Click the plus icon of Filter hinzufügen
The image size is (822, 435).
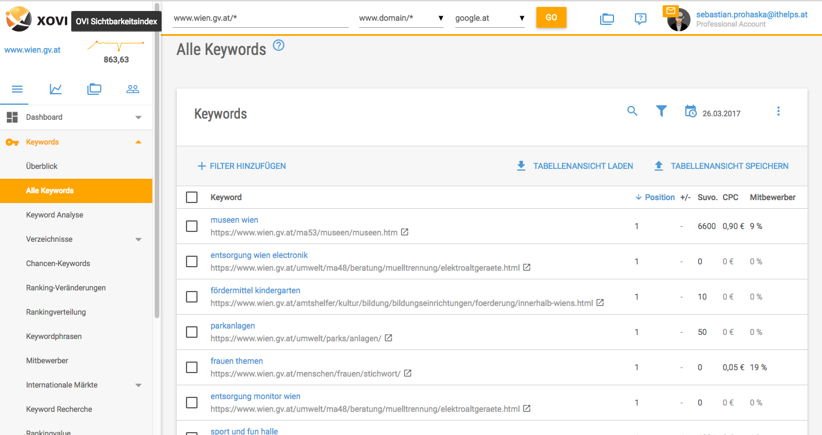(202, 166)
